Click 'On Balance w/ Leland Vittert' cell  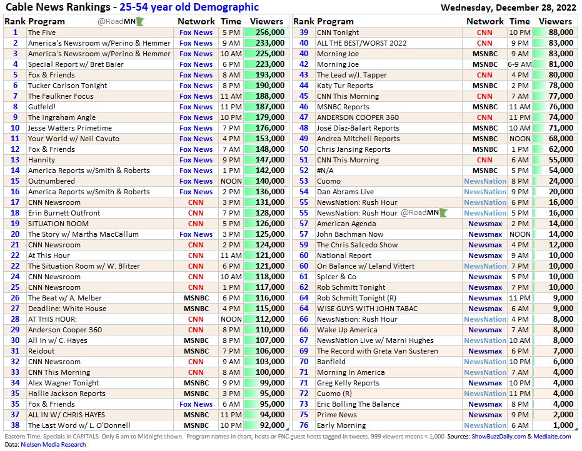389,266
